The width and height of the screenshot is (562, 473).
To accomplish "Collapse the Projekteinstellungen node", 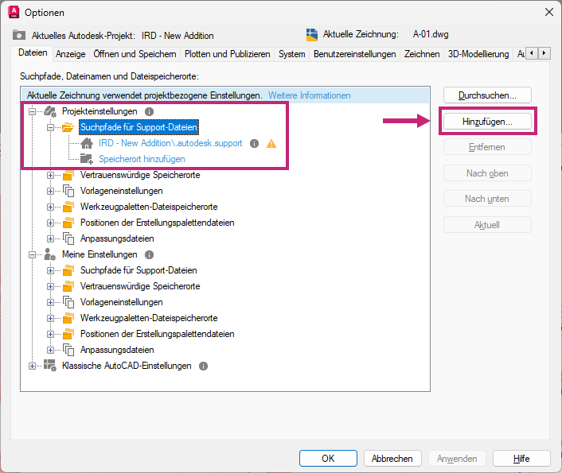I will [x=33, y=112].
